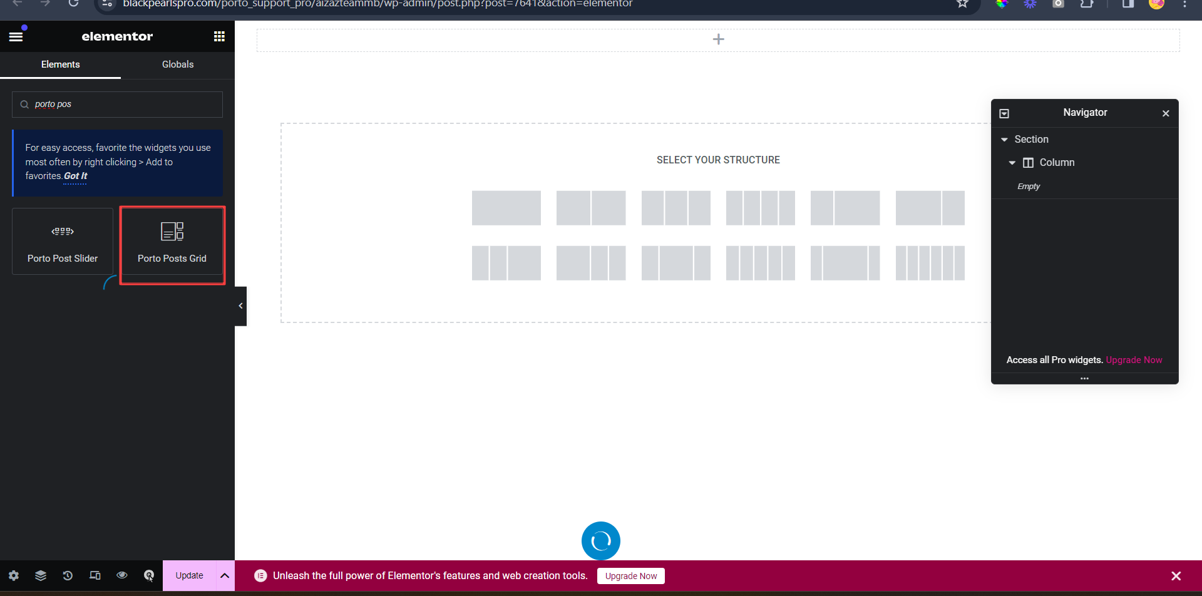1202x596 pixels.
Task: Open the widgets grid icon
Action: [x=219, y=36]
